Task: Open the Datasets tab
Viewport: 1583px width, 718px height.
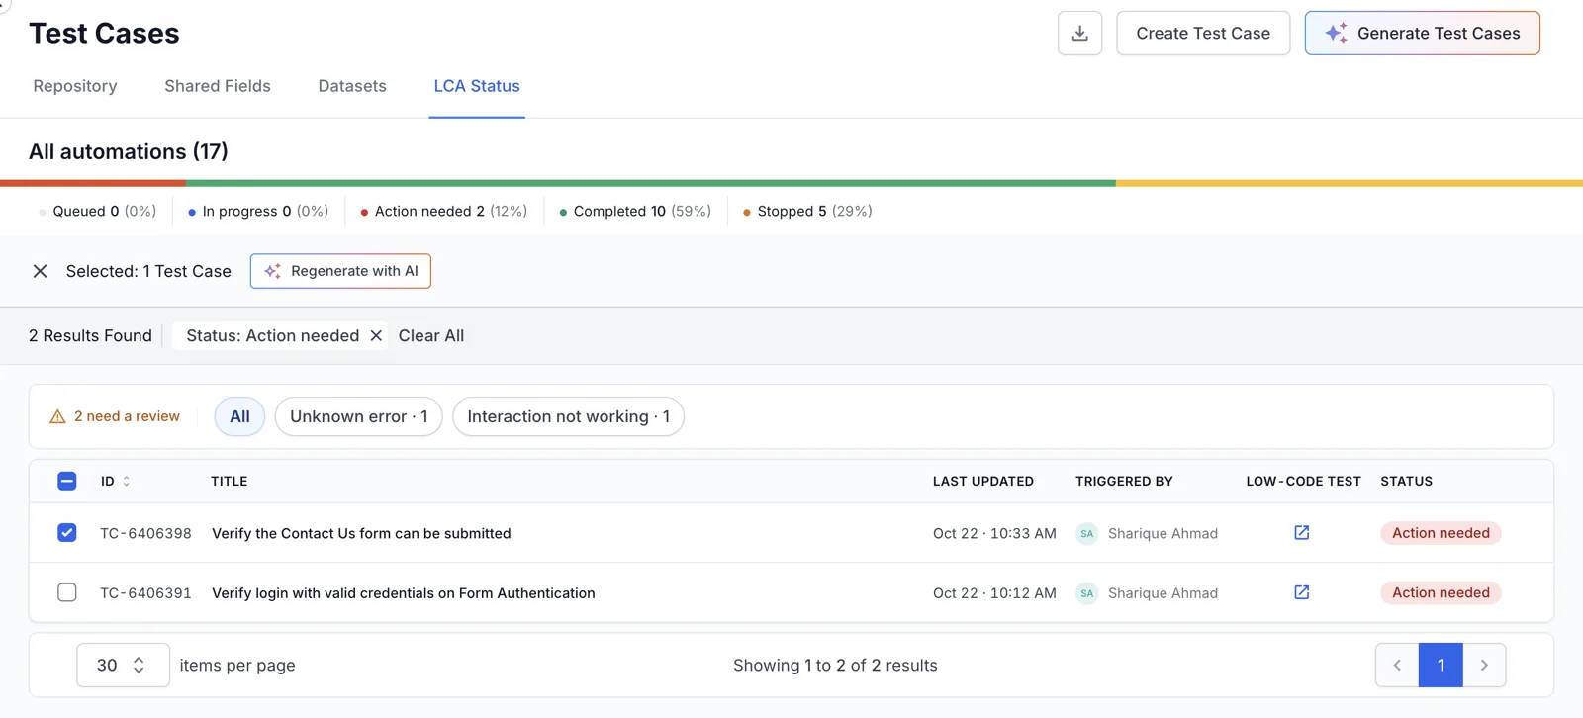Action: click(x=352, y=86)
